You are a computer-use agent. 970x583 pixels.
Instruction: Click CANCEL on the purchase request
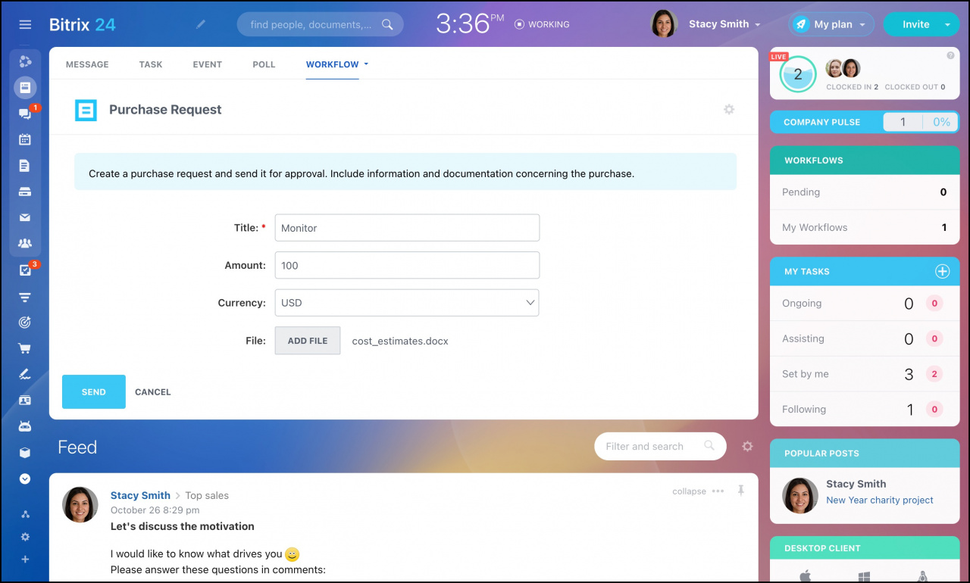(153, 392)
